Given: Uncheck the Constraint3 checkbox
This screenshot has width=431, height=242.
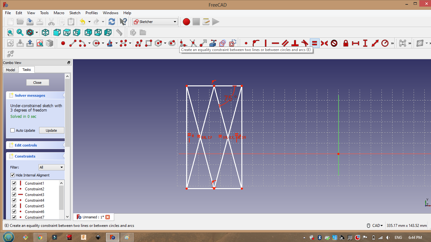Looking at the screenshot, I should [14, 195].
